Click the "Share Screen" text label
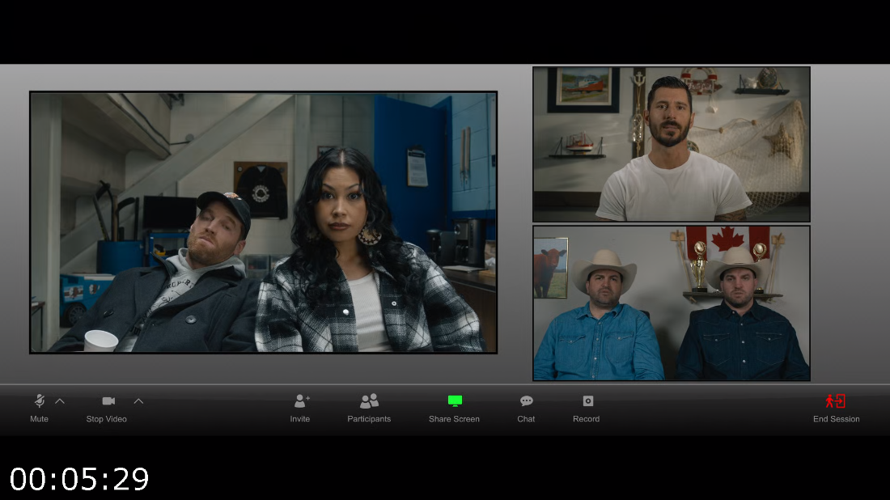Screen dimensions: 890x500 (454, 419)
